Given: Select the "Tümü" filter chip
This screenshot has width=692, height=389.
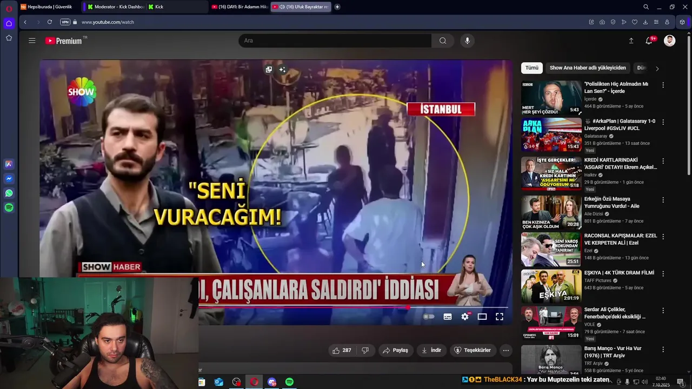Looking at the screenshot, I should point(532,68).
